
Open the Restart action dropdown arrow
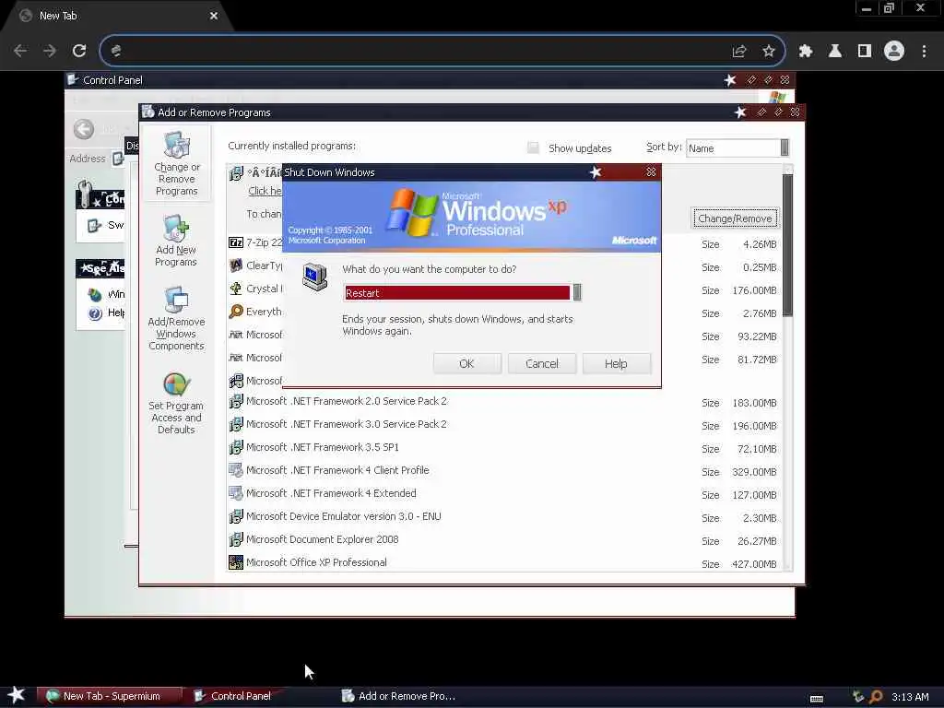coord(577,292)
